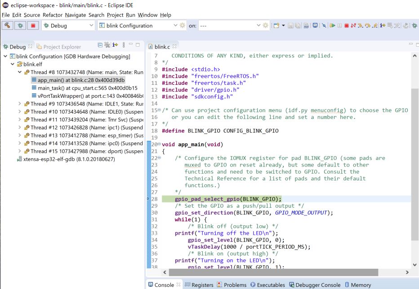Viewport: 419px width, 289px height.
Task: Click the green bug Debug icon at toolbar end
Action: [x=415, y=25]
